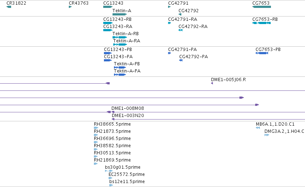
Task: Click the Tektin-A-PA protein glyph
Action: [x=120, y=75]
